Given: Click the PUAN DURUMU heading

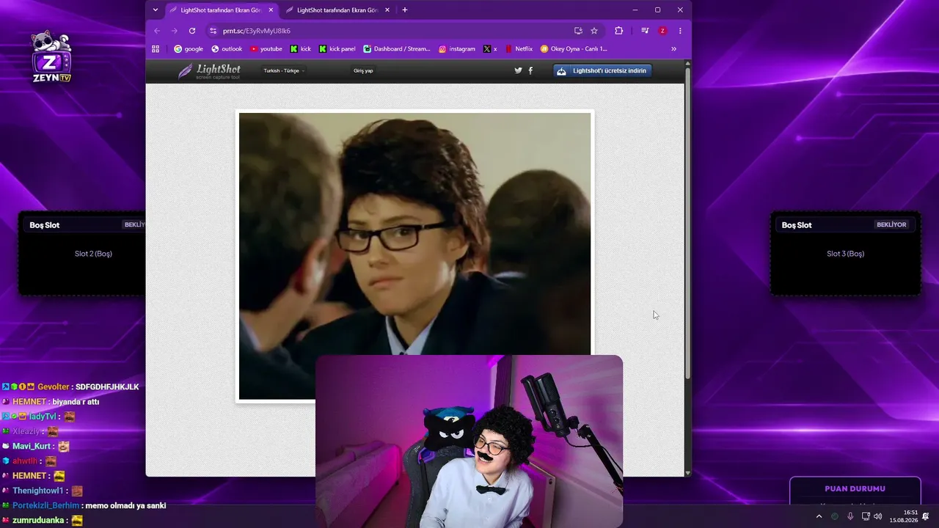Looking at the screenshot, I should (x=855, y=488).
